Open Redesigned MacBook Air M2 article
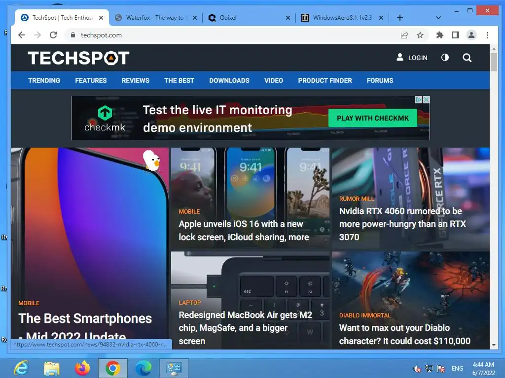Viewport: 505px width, 378px height. 246,327
